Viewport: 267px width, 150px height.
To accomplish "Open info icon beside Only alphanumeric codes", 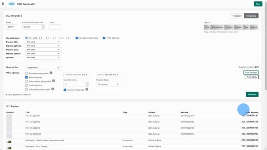I will click(53, 89).
